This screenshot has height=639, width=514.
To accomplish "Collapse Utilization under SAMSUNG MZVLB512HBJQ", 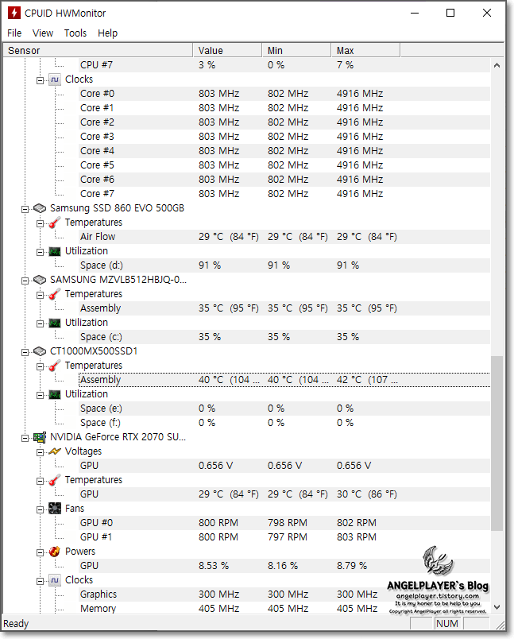I will (40, 323).
